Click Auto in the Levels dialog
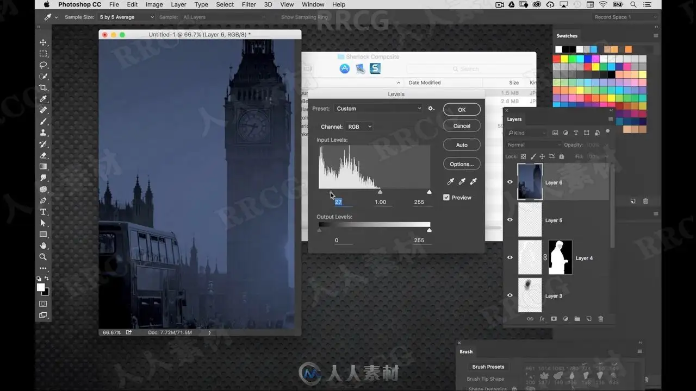The height and width of the screenshot is (391, 696). [462, 145]
